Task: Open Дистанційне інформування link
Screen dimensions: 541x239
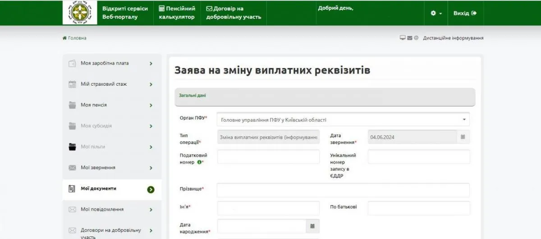Action: click(453, 38)
